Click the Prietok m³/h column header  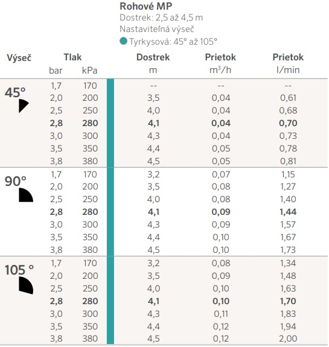tap(220, 57)
